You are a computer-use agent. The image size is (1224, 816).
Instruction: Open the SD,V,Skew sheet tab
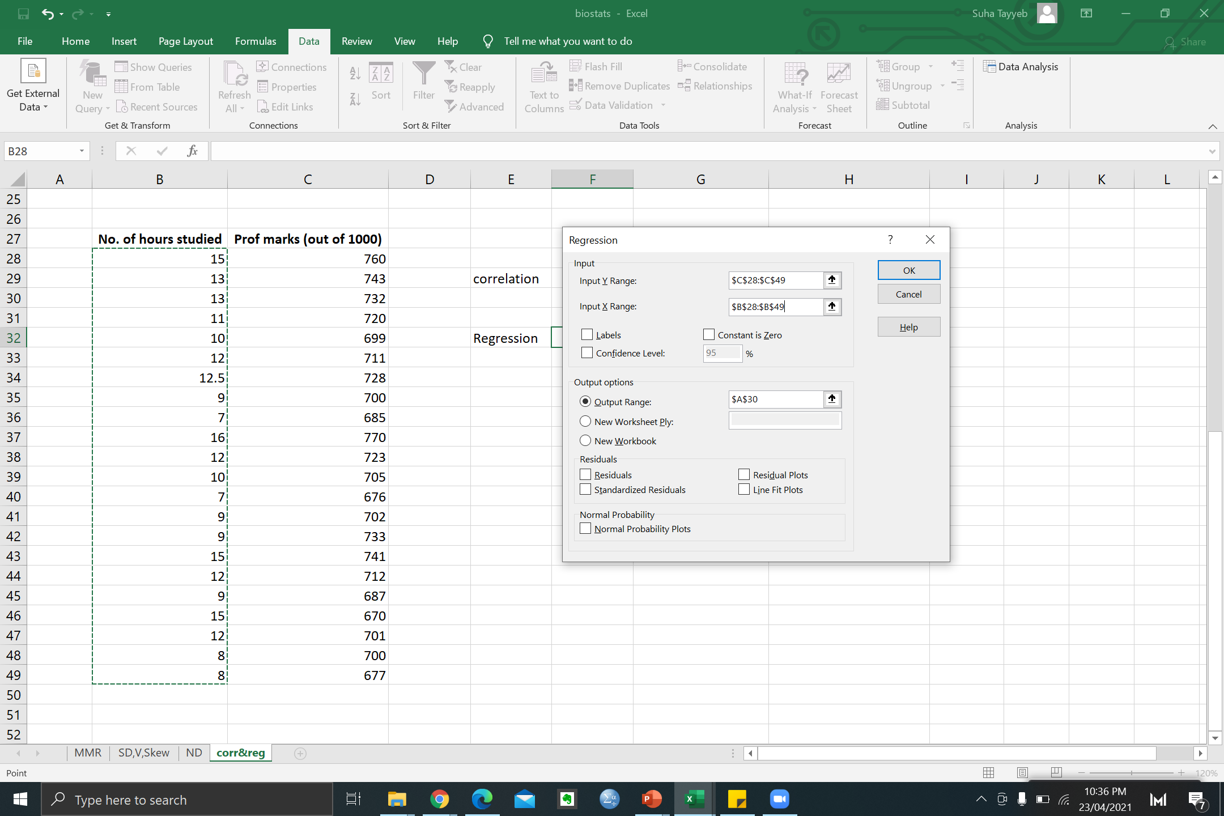pyautogui.click(x=143, y=753)
